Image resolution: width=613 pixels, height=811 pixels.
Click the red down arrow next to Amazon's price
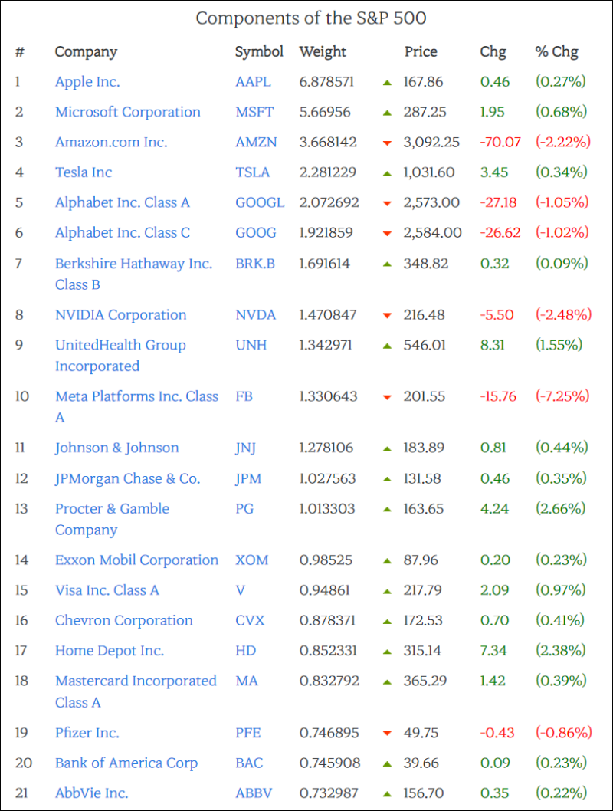point(387,143)
